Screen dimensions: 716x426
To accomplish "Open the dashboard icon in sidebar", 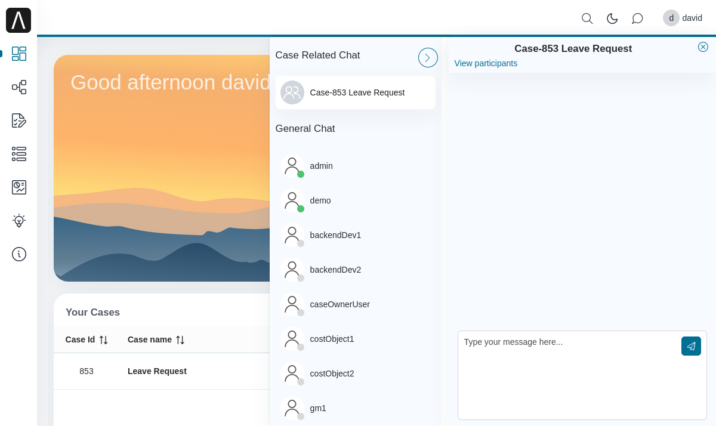I will click(x=19, y=54).
